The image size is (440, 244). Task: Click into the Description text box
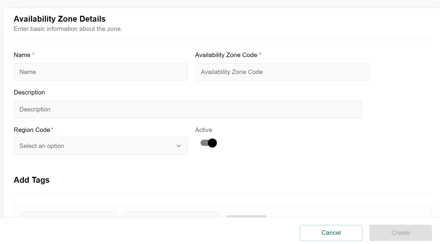(x=188, y=109)
